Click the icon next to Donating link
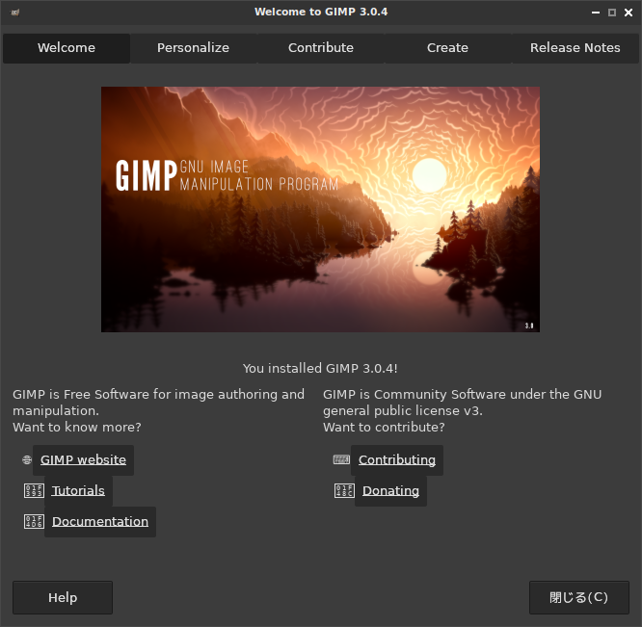 [x=344, y=491]
